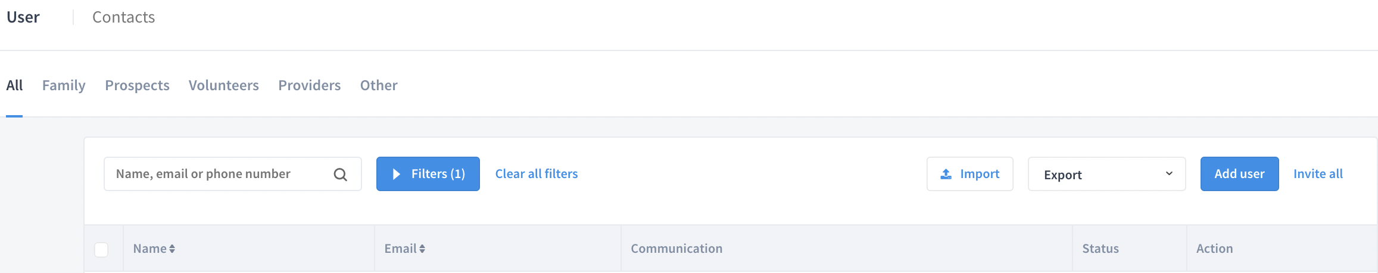Switch to the Prospects tab
Image resolution: width=1378 pixels, height=273 pixels.
click(137, 85)
